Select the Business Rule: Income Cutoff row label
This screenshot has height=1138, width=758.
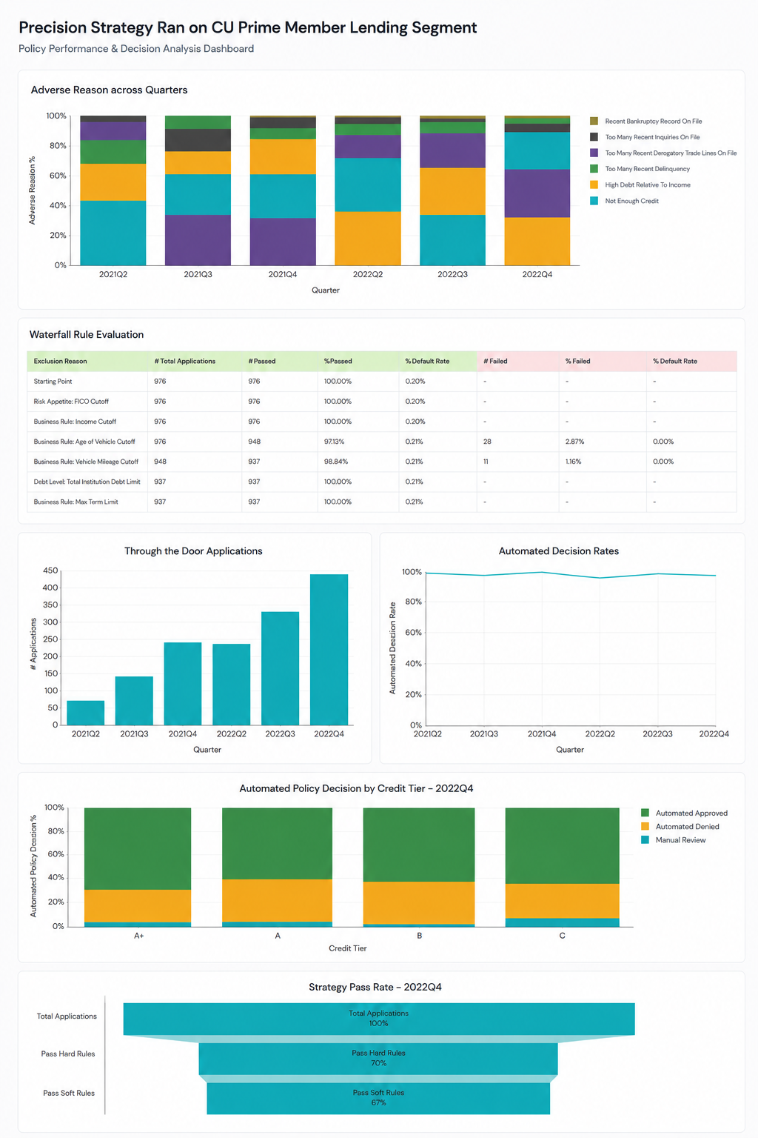pos(75,422)
